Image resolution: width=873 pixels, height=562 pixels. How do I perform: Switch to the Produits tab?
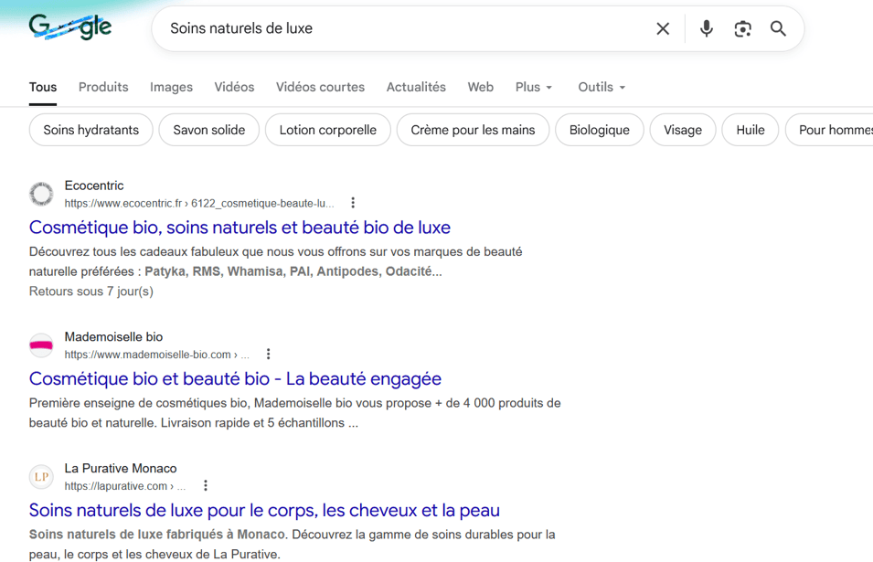[x=103, y=88]
